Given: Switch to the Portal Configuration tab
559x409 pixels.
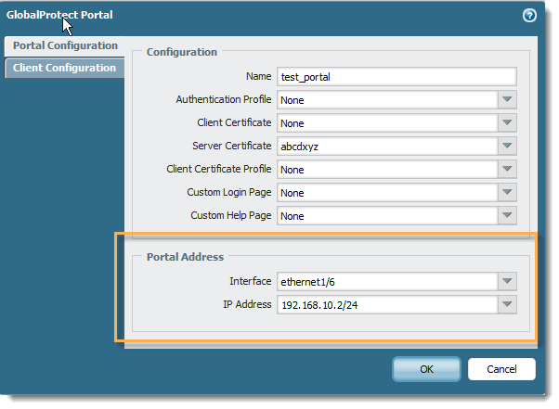Looking at the screenshot, I should (65, 46).
